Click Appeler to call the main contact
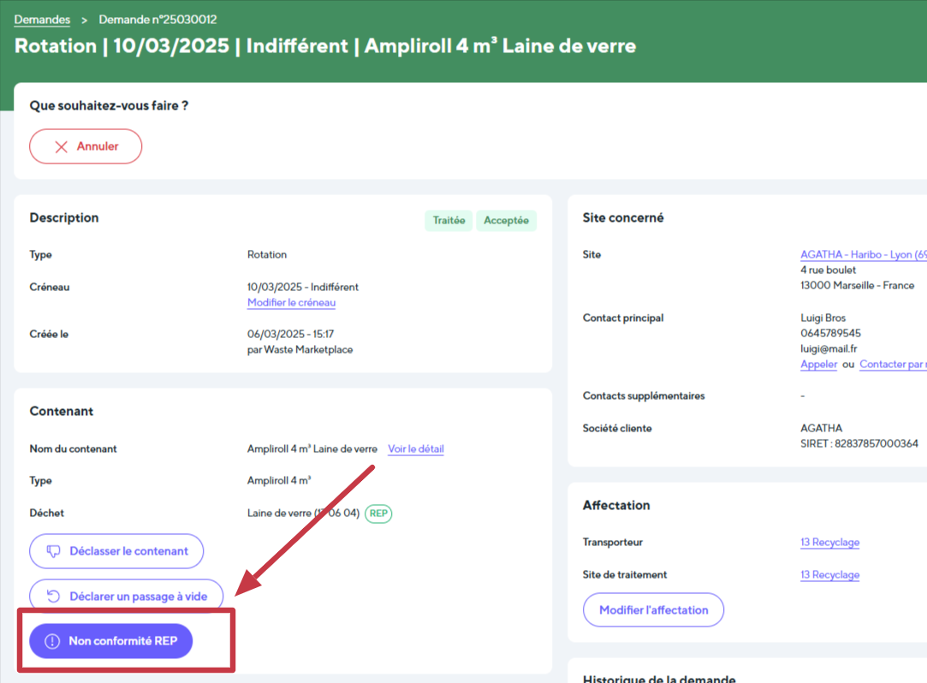 (818, 365)
